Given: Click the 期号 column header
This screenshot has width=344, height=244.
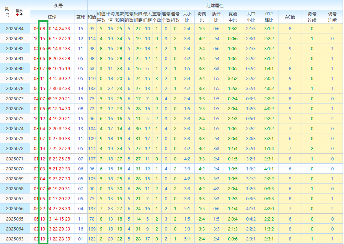Looking at the screenshot, I should click(7, 12).
